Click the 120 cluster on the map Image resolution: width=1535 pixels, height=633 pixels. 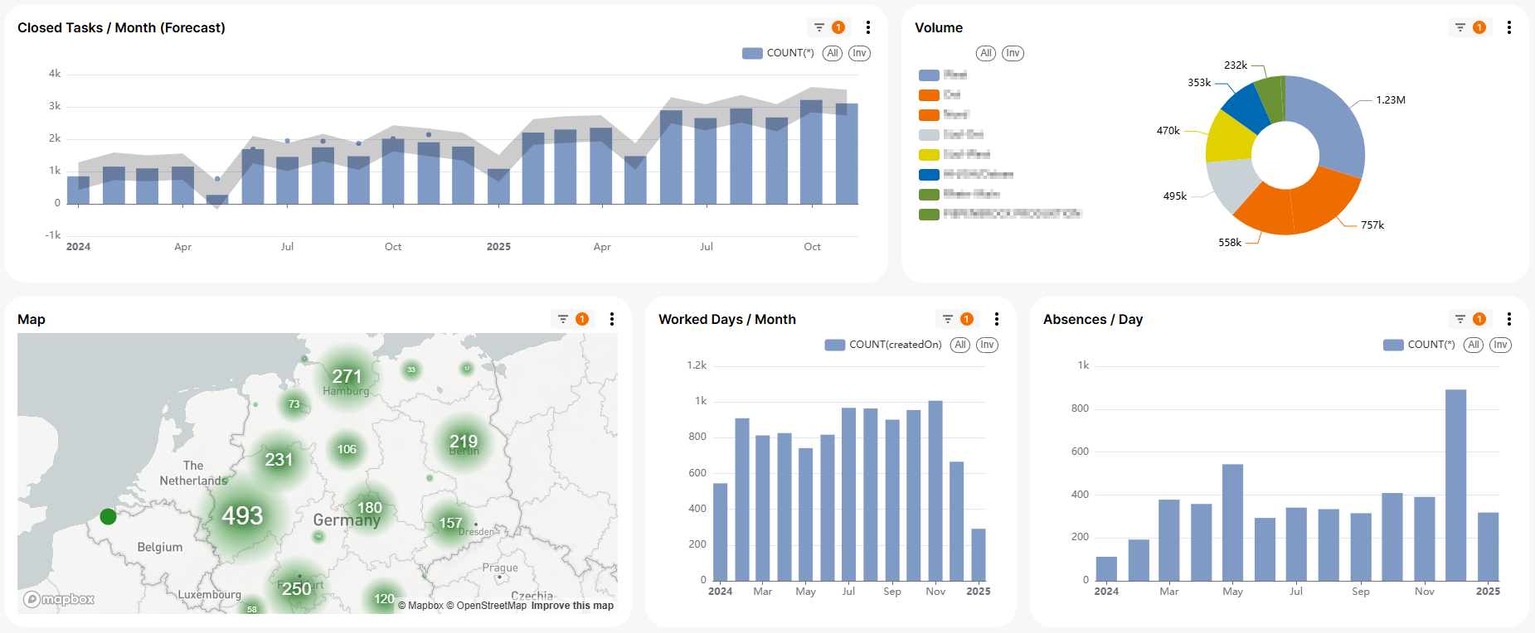click(x=384, y=598)
